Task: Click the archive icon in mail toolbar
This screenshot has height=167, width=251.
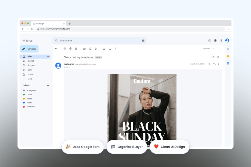Action: pos(65,49)
